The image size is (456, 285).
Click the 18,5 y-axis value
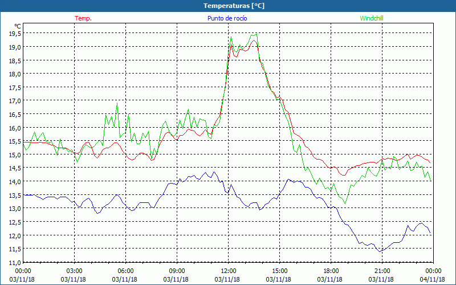click(15, 60)
